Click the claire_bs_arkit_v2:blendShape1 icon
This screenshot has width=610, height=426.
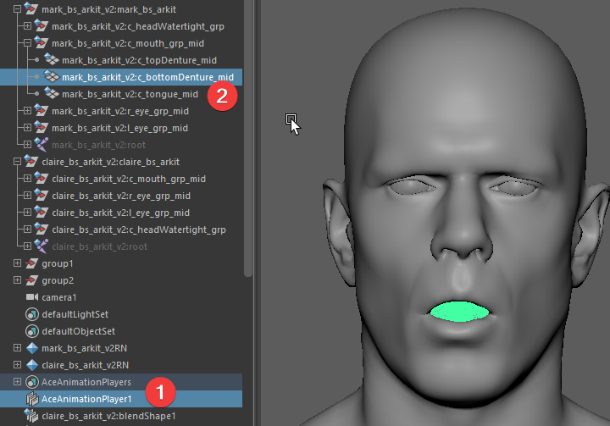pos(31,416)
